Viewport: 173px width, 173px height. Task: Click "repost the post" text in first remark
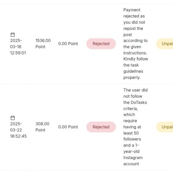[133, 32]
